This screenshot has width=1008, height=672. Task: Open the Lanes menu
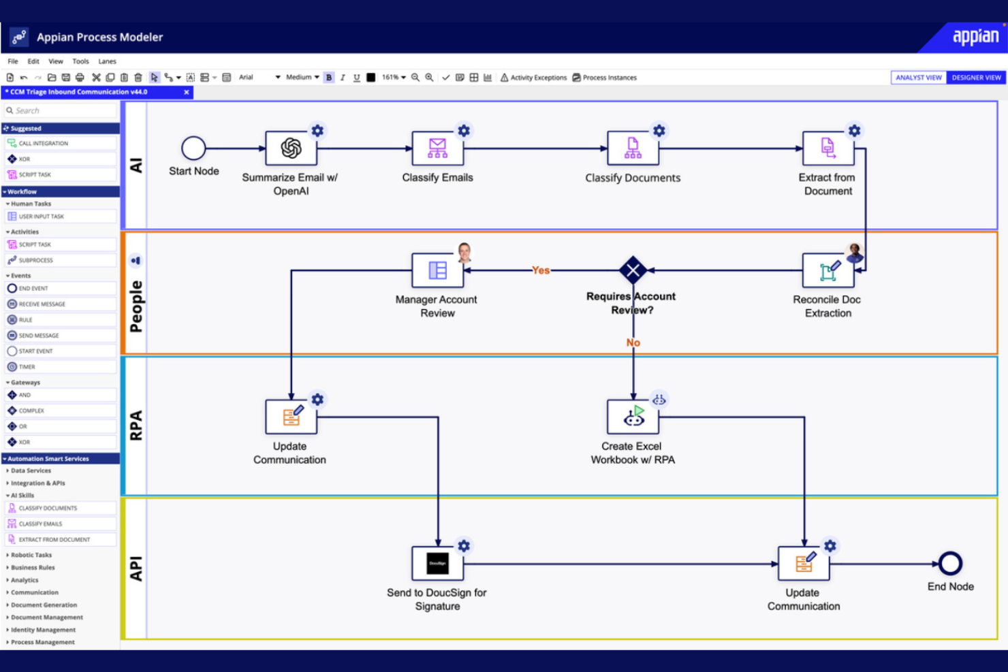click(107, 61)
